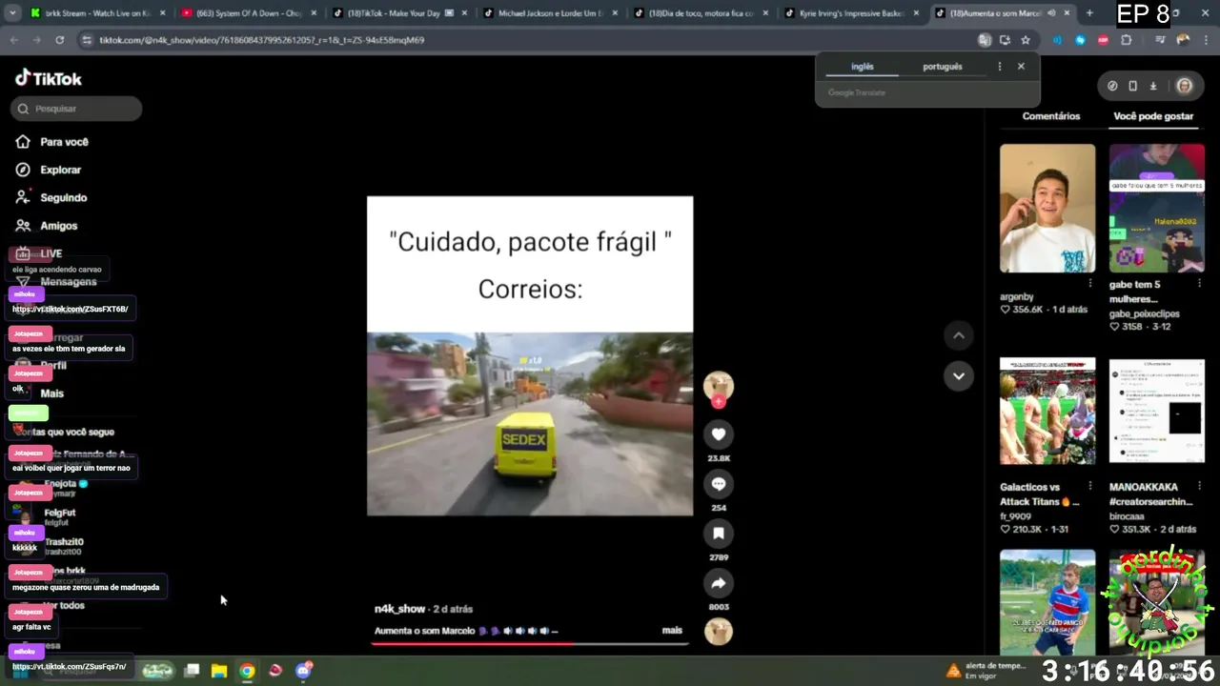
Task: Click the video progress bar
Action: tap(530, 643)
